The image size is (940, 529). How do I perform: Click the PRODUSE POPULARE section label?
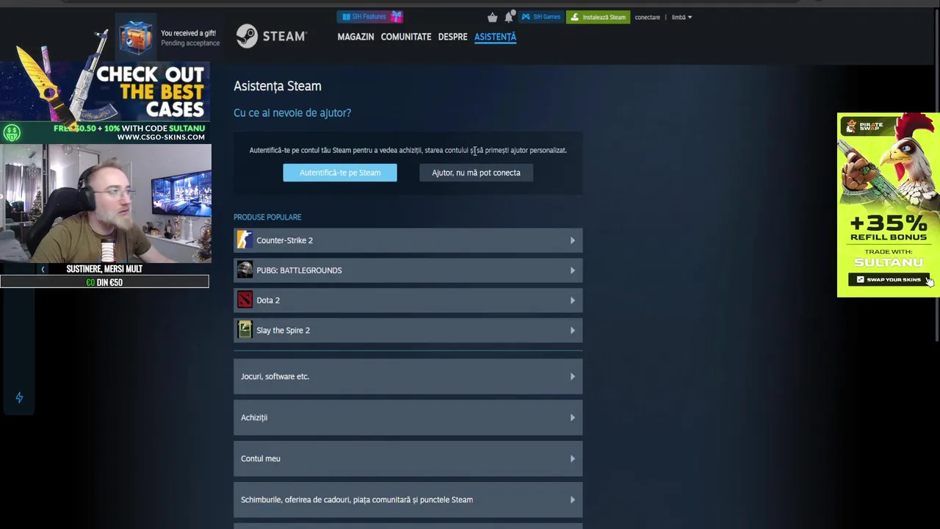(x=267, y=217)
